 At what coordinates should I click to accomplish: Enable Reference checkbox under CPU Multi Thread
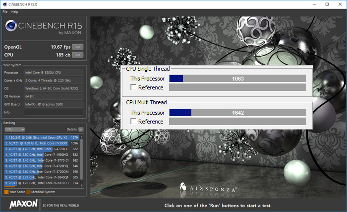click(x=133, y=121)
